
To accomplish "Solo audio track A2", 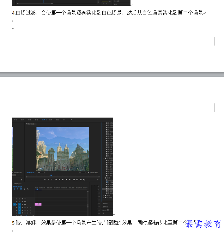I will pos(27,210).
